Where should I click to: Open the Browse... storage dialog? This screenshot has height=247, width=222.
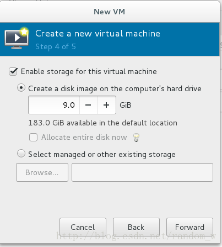42,172
